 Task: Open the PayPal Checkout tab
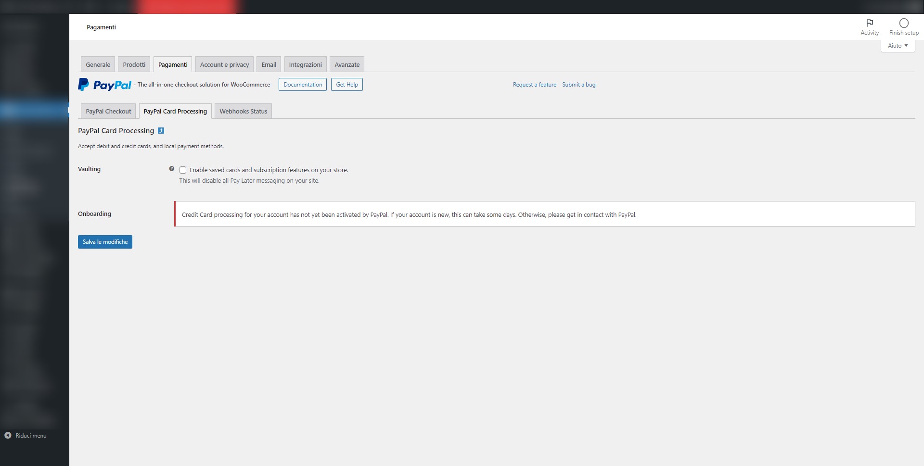[108, 111]
